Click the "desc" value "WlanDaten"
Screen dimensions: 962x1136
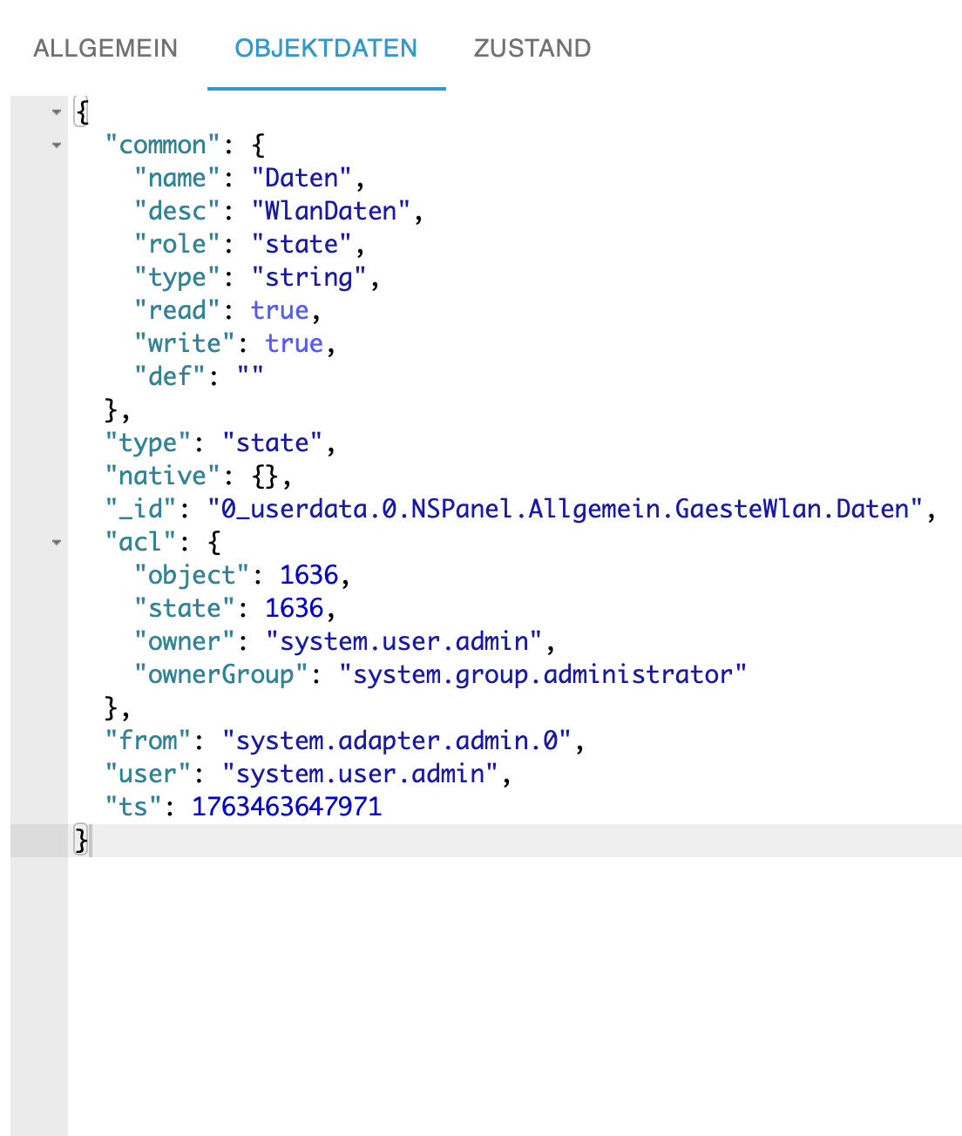pyautogui.click(x=330, y=211)
